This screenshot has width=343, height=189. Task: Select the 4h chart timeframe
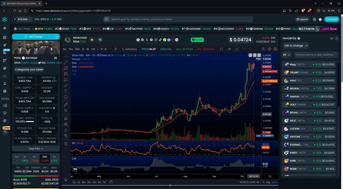coord(88,49)
